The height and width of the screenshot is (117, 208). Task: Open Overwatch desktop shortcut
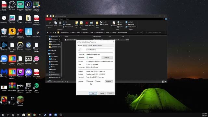(x=20, y=46)
